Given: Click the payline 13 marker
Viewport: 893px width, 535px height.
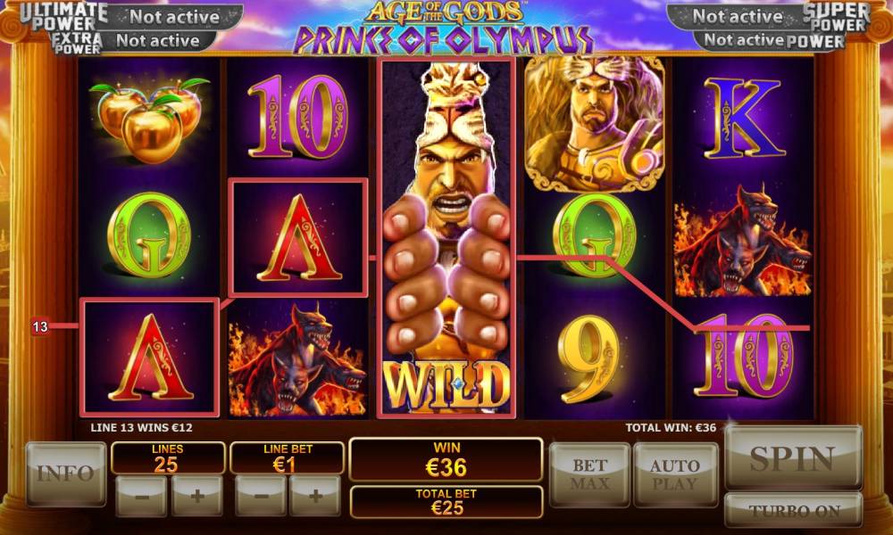Looking at the screenshot, I should tap(40, 326).
